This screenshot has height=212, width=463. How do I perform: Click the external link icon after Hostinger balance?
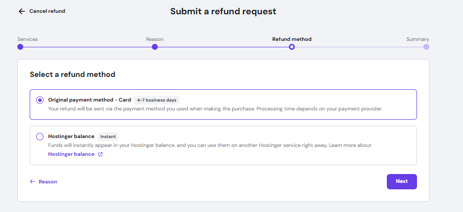100,154
